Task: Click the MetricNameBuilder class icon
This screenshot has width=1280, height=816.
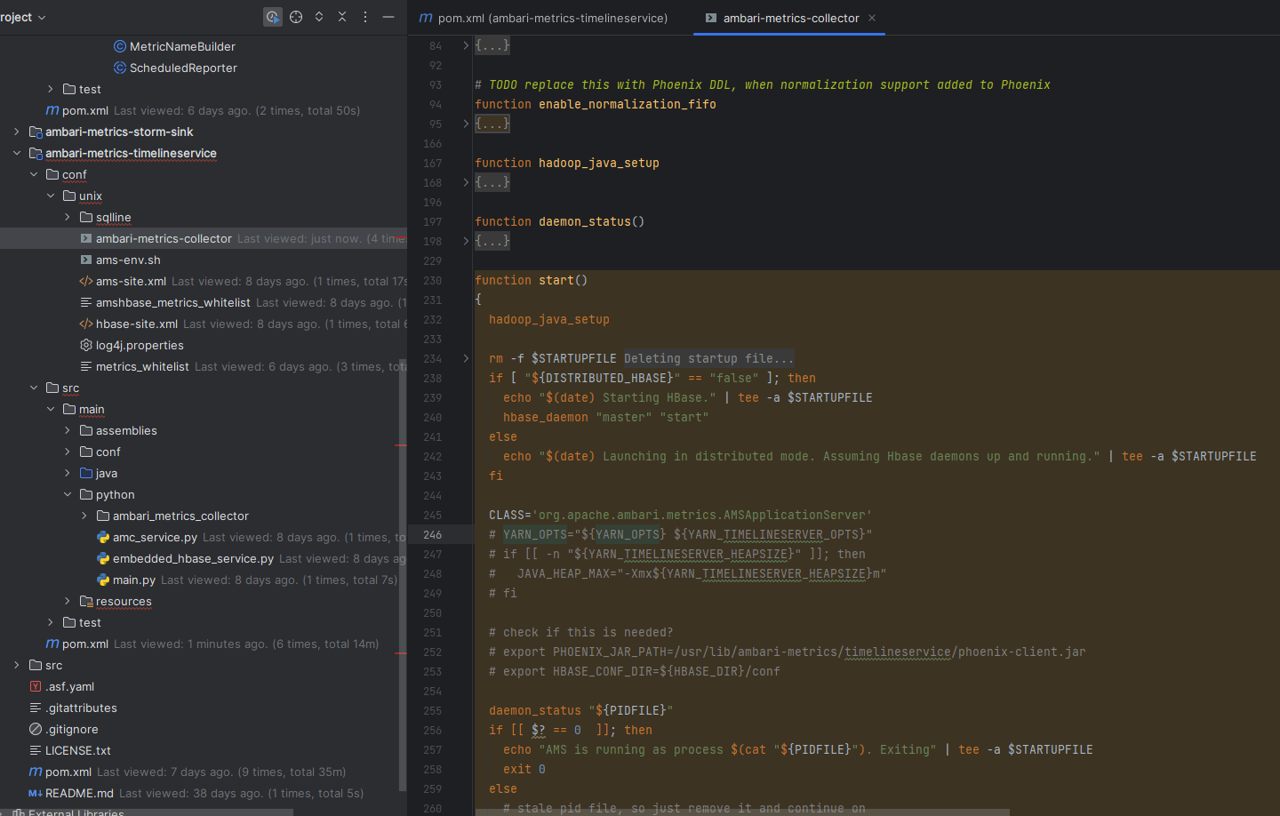Action: pyautogui.click(x=120, y=46)
